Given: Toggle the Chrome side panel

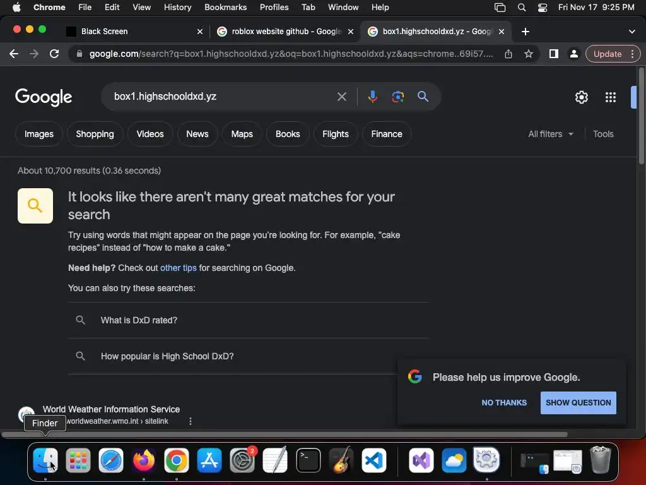Looking at the screenshot, I should click(x=554, y=54).
